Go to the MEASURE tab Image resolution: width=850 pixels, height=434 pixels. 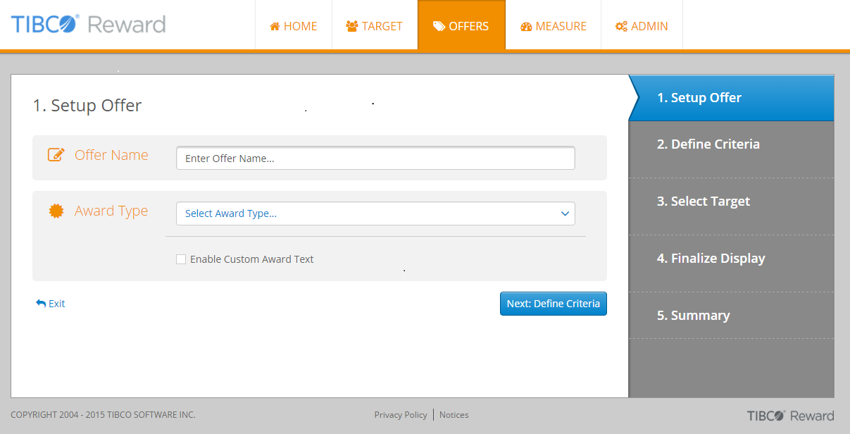point(554,25)
